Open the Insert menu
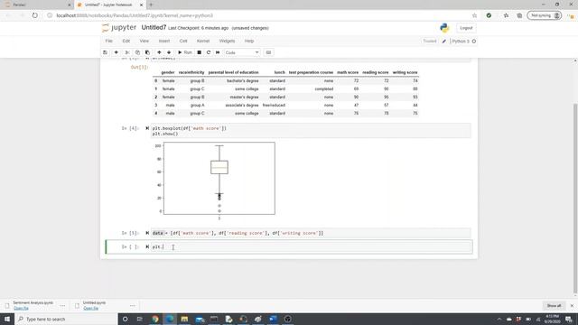This screenshot has height=325, width=578. (x=164, y=41)
